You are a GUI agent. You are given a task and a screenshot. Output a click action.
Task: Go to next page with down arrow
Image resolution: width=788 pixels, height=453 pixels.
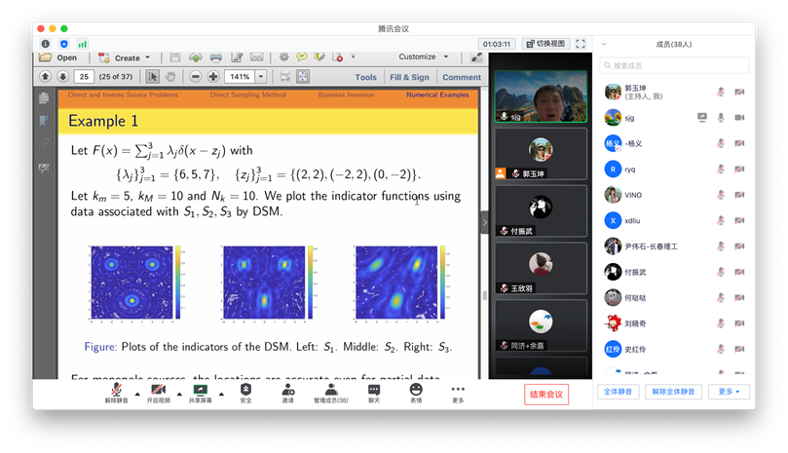[61, 76]
